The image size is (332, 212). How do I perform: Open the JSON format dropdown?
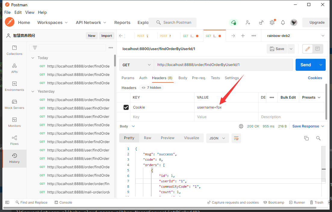pyautogui.click(x=217, y=138)
